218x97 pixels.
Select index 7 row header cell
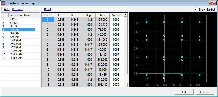[48, 55]
